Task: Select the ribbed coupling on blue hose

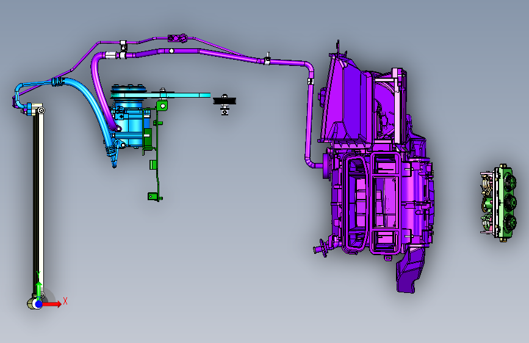Action: point(57,81)
